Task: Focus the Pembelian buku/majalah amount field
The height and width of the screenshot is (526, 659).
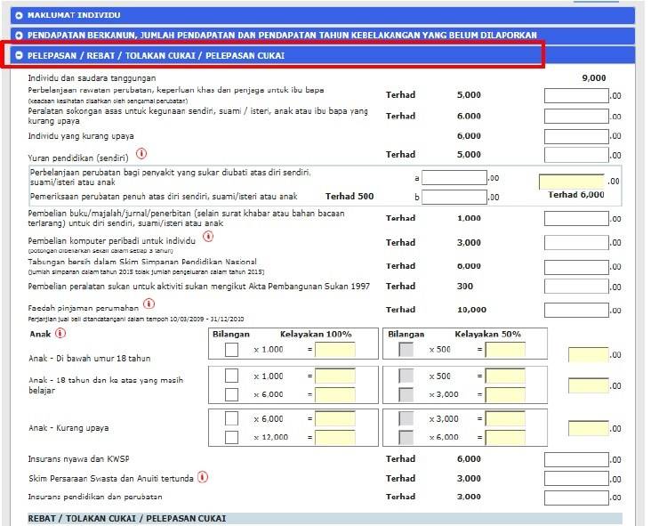Action: pos(575,219)
